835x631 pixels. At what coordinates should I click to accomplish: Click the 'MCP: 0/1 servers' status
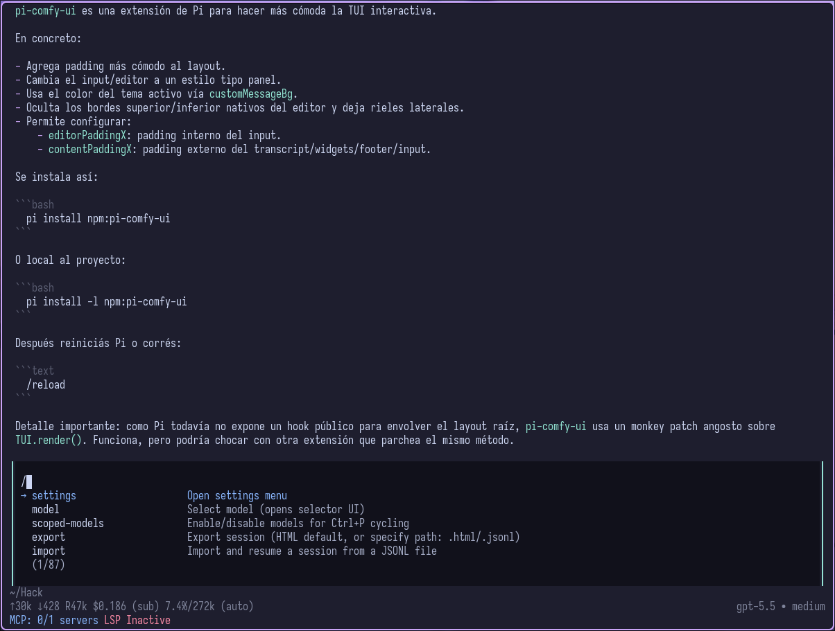point(54,621)
